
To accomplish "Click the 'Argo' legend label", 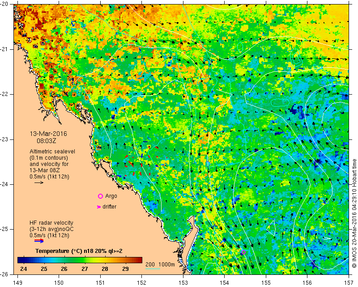I will 111,196.
